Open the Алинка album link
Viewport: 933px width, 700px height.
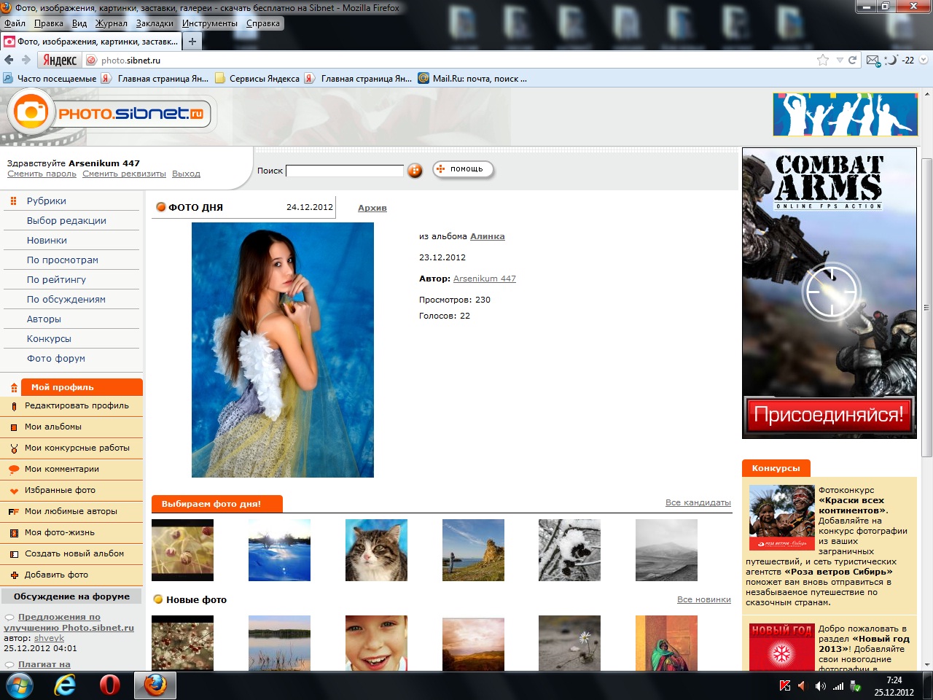click(x=488, y=236)
